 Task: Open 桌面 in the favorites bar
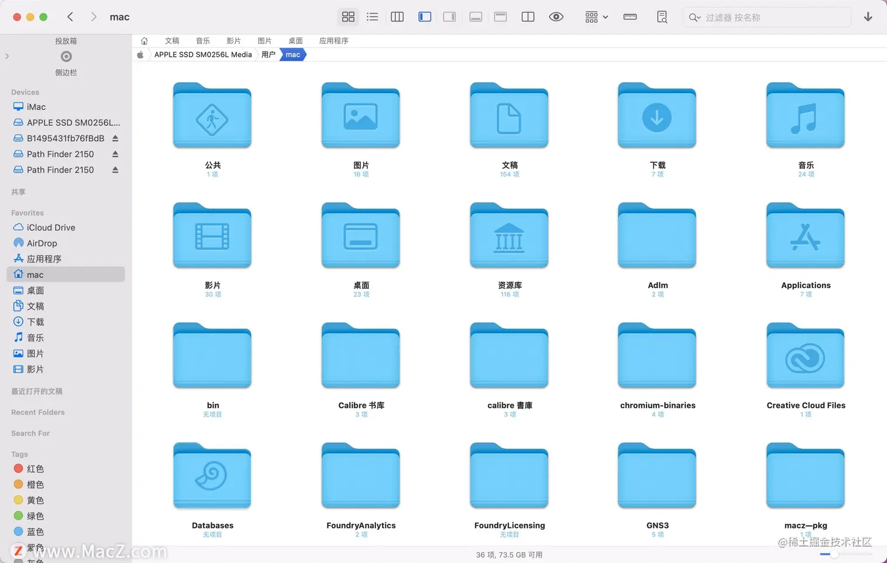click(x=296, y=41)
